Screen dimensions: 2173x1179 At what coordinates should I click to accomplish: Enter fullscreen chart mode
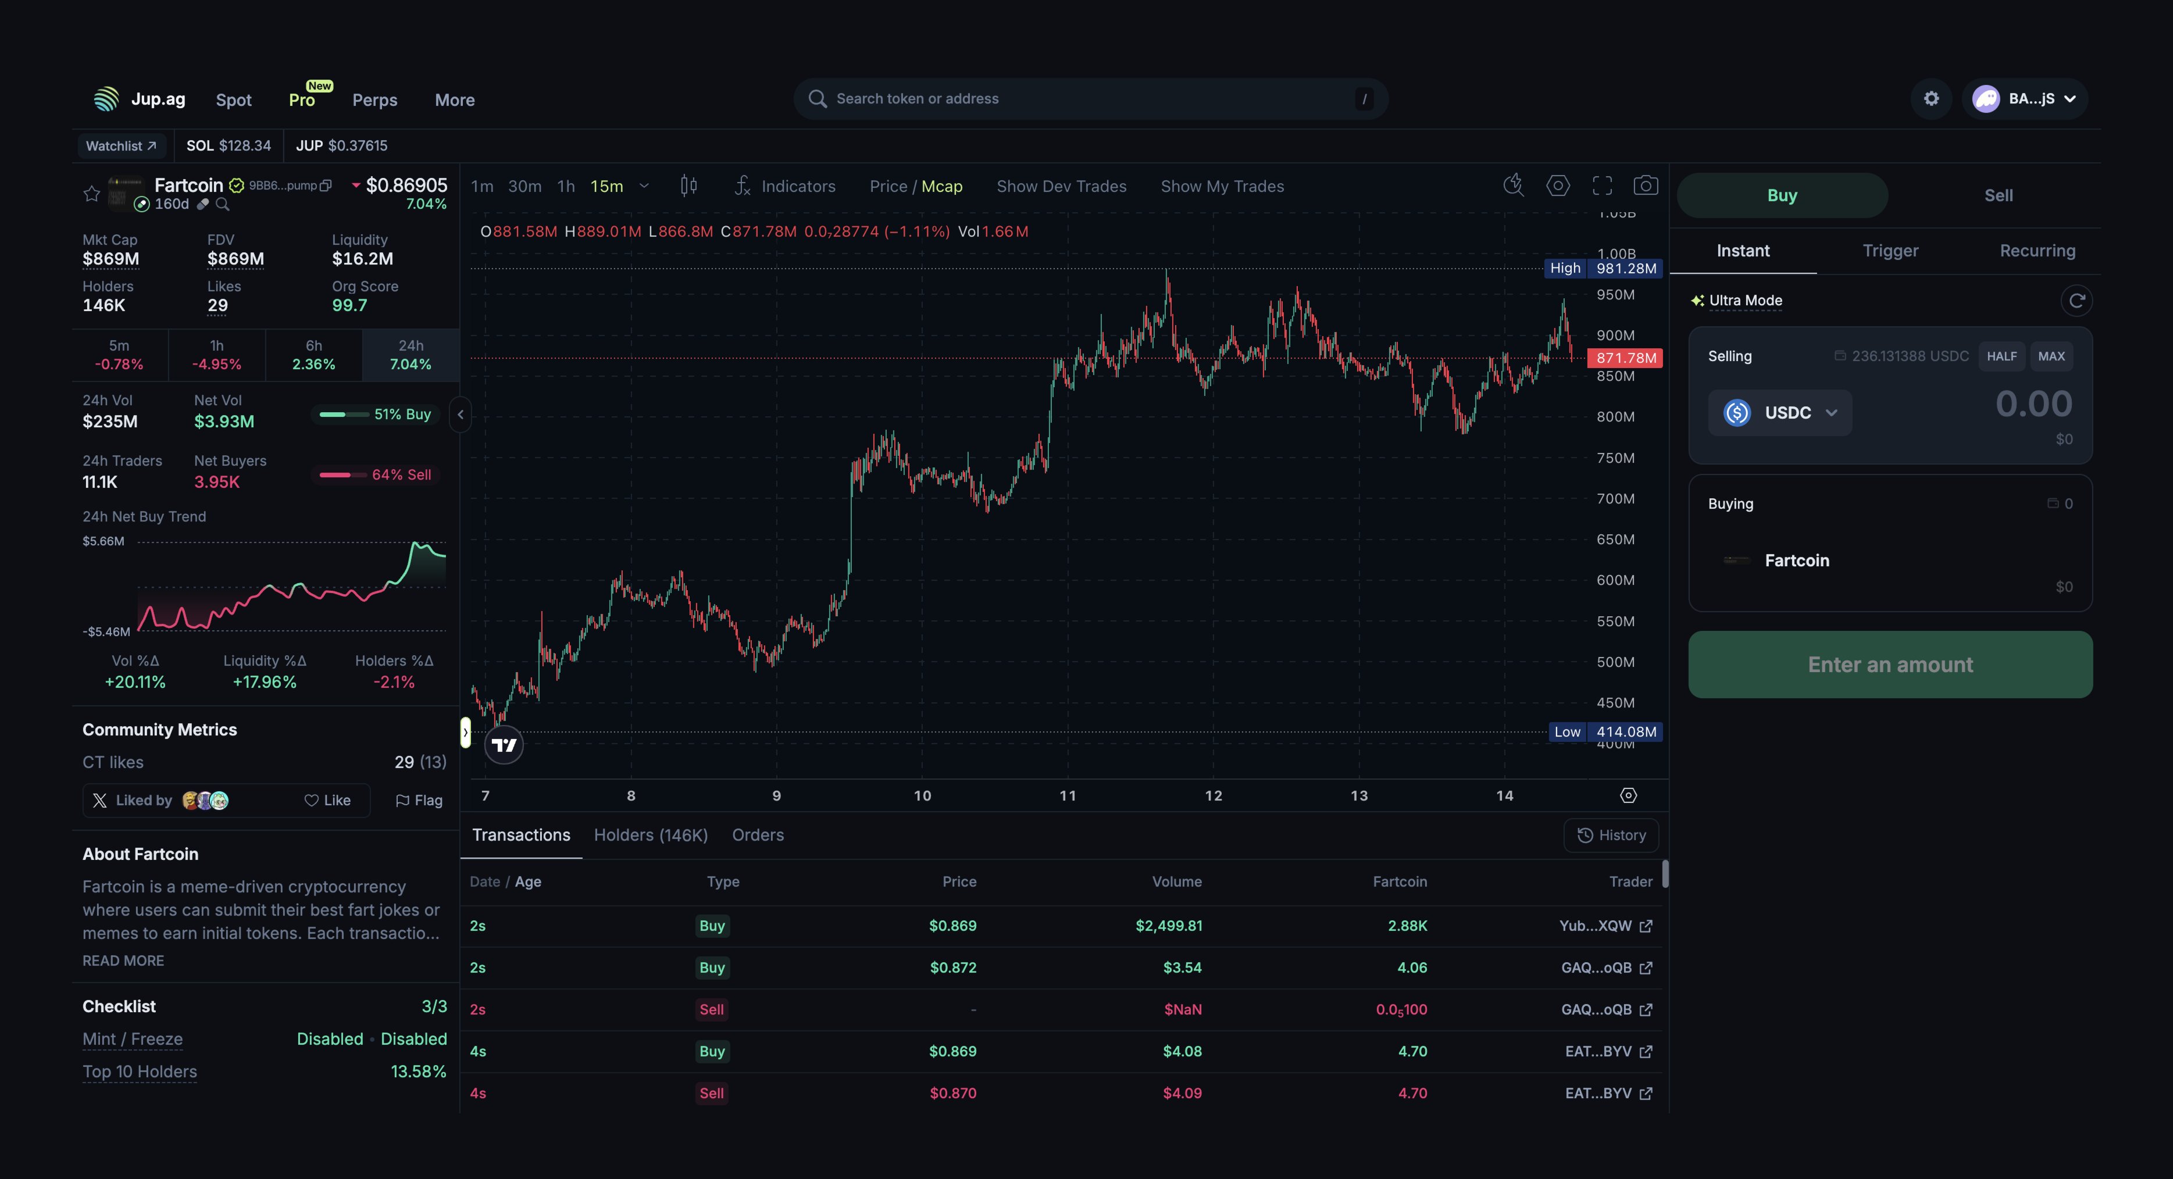click(x=1602, y=185)
